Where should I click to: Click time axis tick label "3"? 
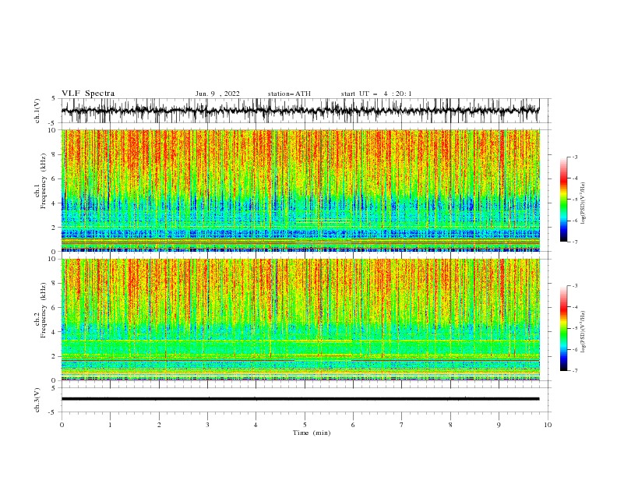207,425
